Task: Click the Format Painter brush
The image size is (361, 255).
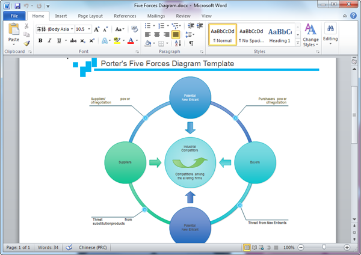Action: pyautogui.click(x=27, y=43)
